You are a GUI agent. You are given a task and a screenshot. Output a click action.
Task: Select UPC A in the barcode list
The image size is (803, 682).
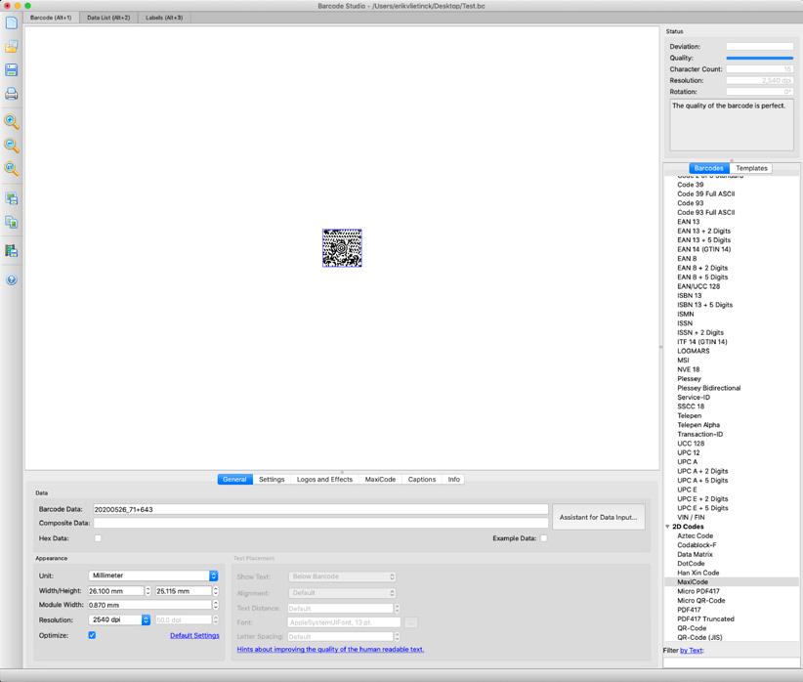pos(687,462)
